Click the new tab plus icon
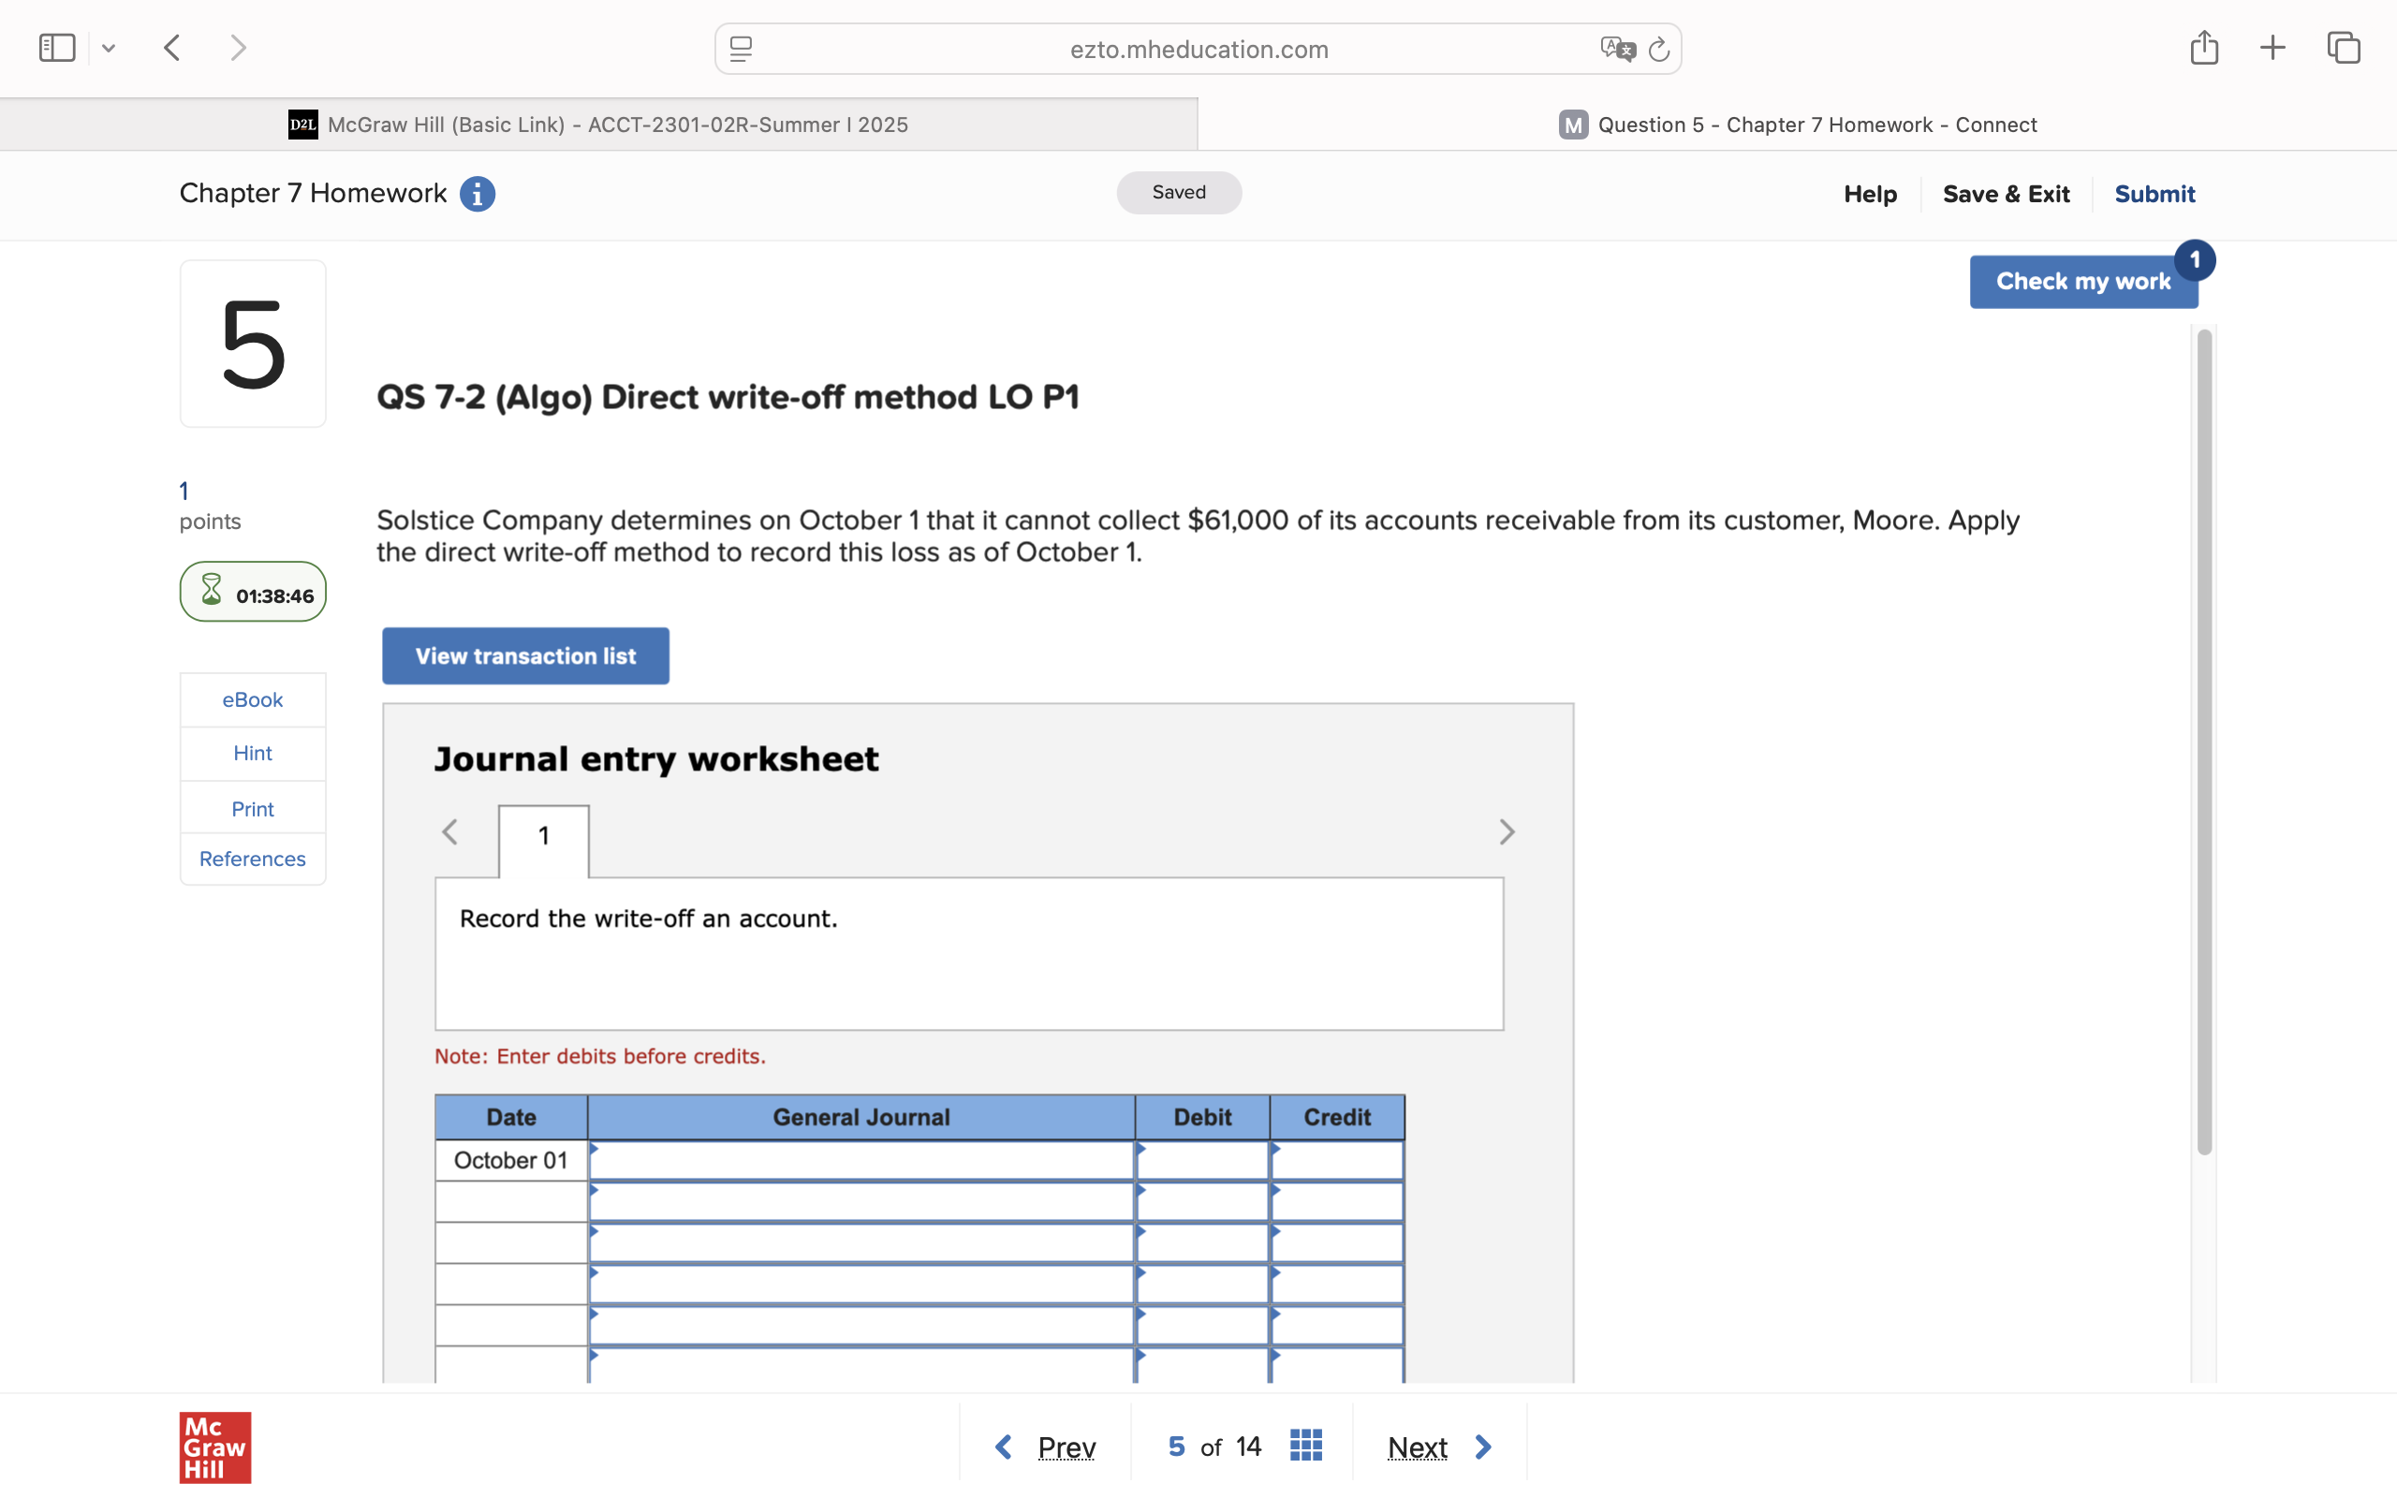 point(2273,48)
